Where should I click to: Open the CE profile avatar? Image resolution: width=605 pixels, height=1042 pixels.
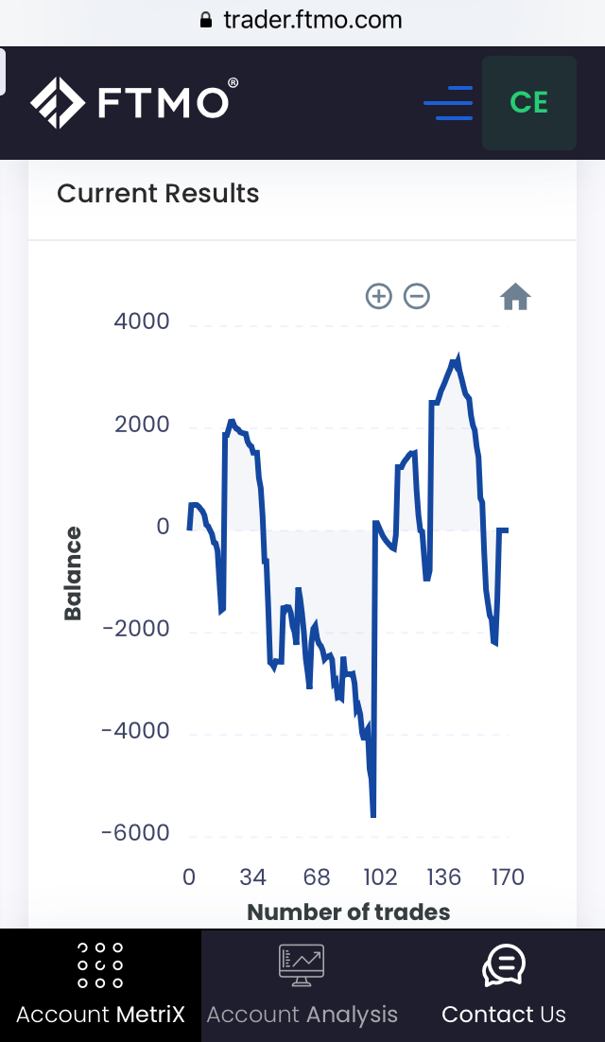coord(528,102)
